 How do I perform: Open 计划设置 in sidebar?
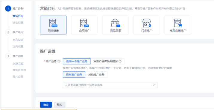click(x=18, y=23)
